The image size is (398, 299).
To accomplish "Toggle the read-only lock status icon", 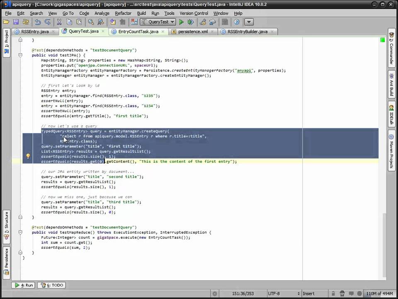I will [333, 294].
